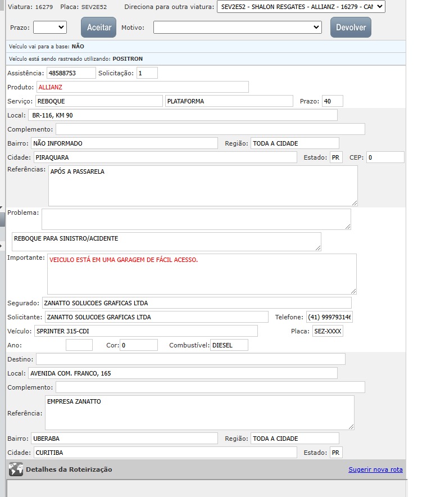Expand the Prazo dropdown
The height and width of the screenshot is (497, 436).
(x=49, y=27)
